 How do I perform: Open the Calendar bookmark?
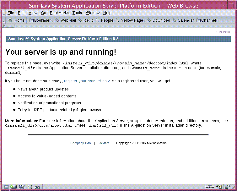point(183,20)
